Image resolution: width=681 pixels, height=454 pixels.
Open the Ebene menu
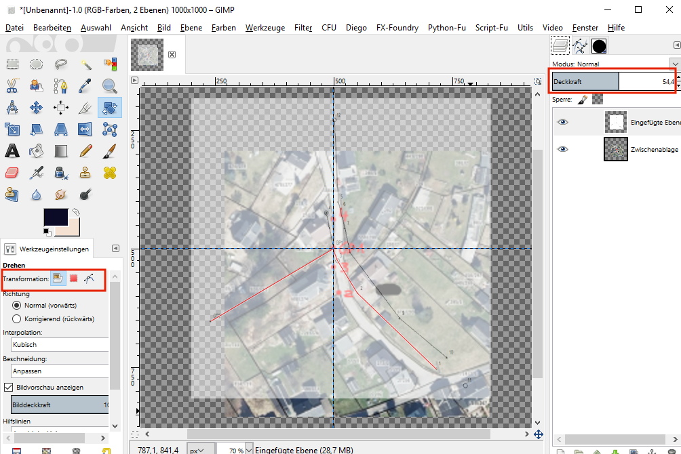pyautogui.click(x=191, y=27)
